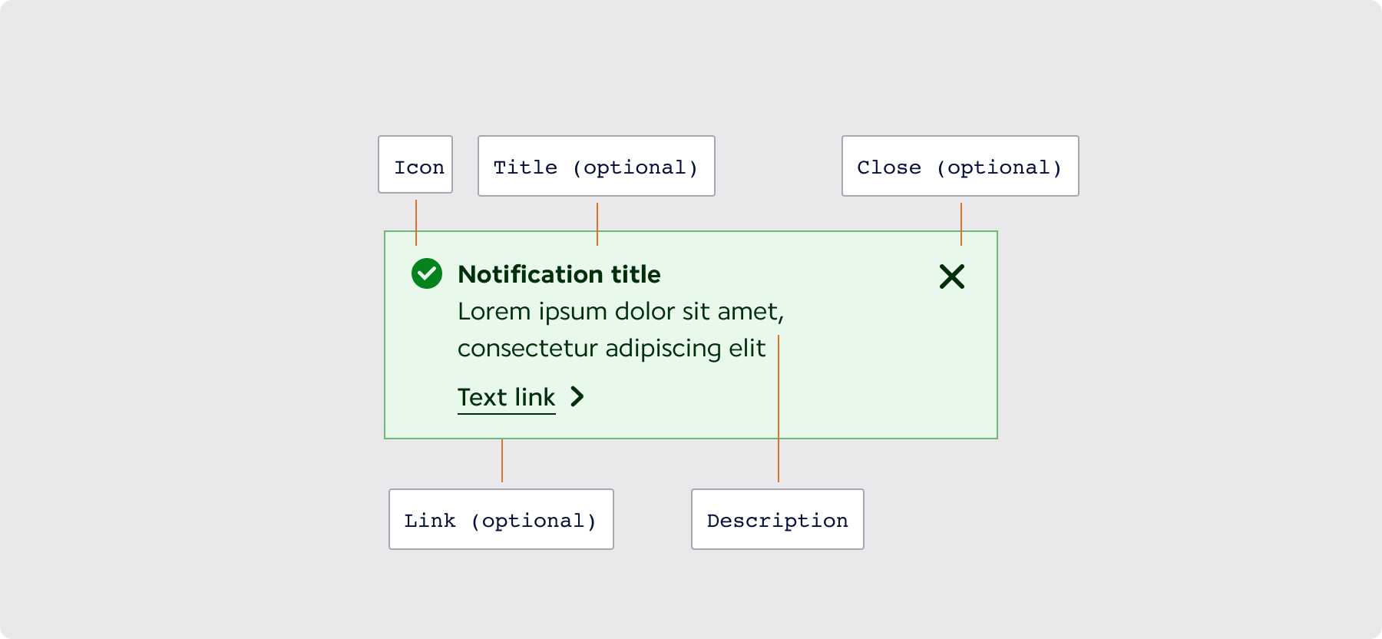Click the Close (optional) label box
1382x639 pixels.
point(960,166)
